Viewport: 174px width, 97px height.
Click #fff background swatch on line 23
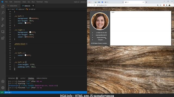[30, 32]
